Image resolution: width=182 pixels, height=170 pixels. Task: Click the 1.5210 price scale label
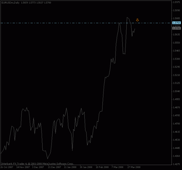tap(176, 75)
